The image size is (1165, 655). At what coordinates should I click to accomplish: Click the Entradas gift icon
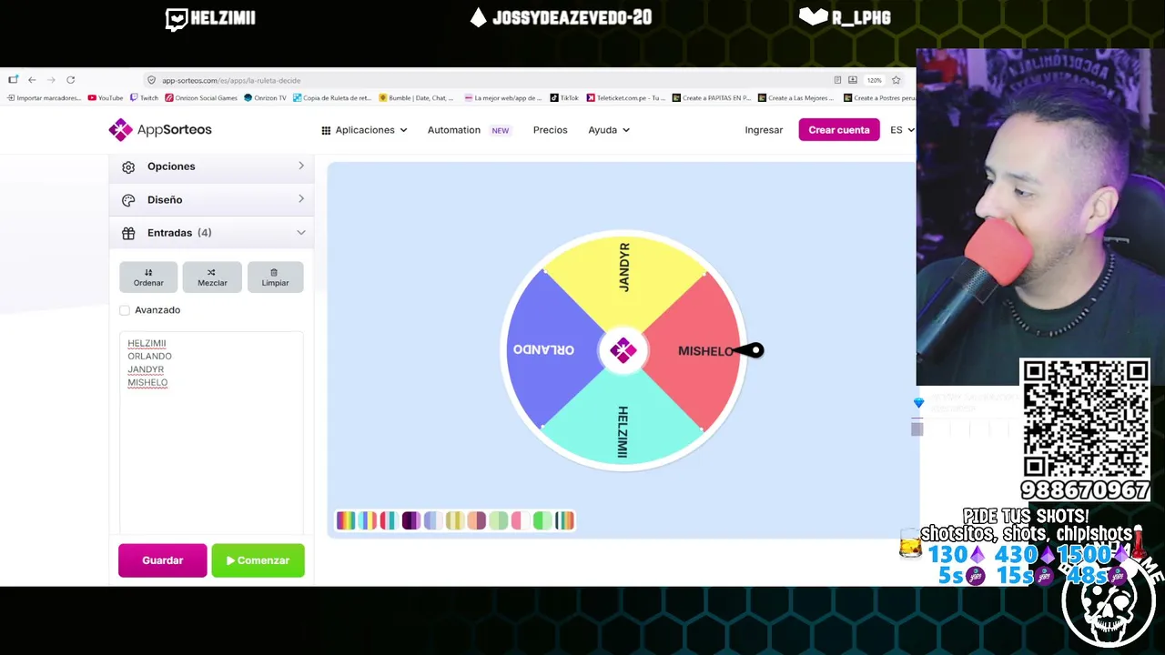pos(128,233)
